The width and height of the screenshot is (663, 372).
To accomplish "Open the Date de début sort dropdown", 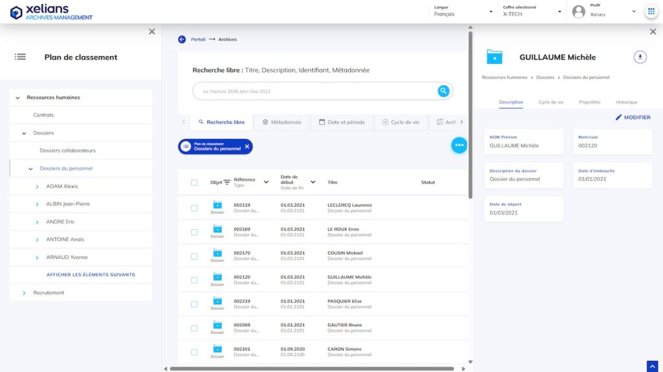I will tap(313, 182).
